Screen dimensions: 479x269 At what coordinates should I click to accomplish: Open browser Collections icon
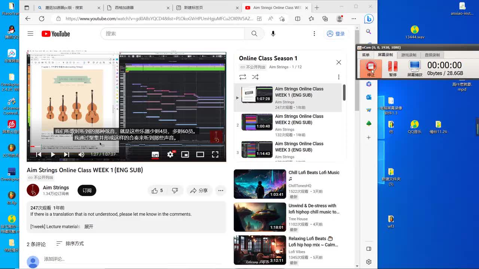(x=325, y=19)
